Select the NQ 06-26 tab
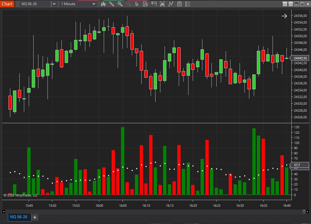This screenshot has width=311, height=224. point(19,217)
